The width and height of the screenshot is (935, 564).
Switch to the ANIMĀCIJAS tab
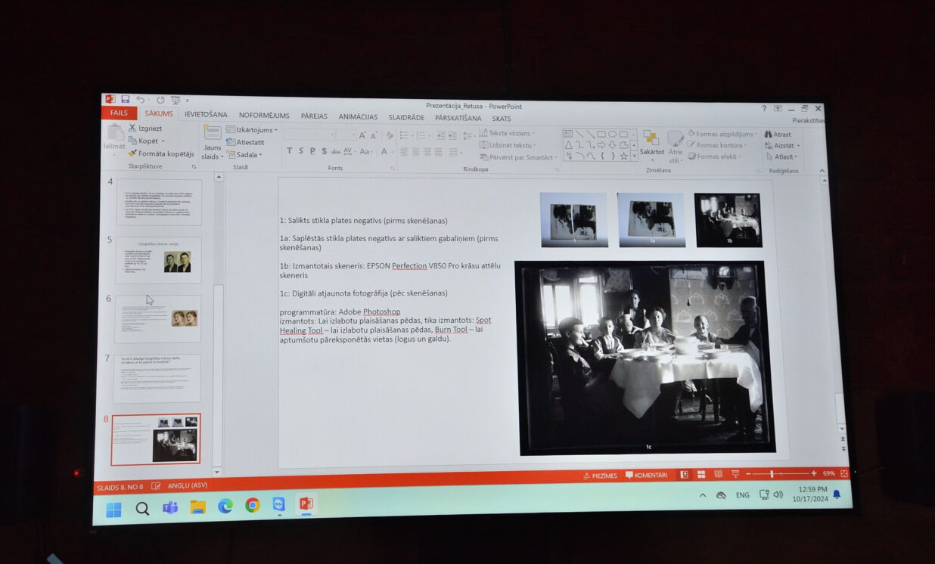tap(358, 117)
